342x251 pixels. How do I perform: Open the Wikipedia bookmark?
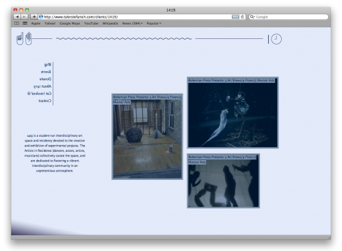[x=110, y=23]
